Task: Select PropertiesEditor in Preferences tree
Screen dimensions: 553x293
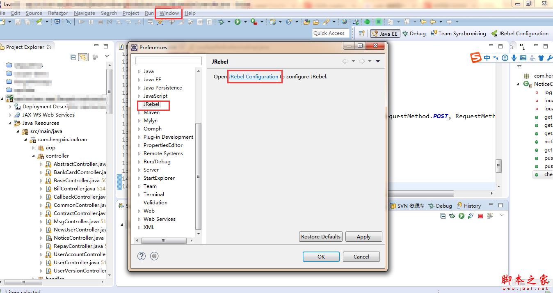Action: [163, 145]
